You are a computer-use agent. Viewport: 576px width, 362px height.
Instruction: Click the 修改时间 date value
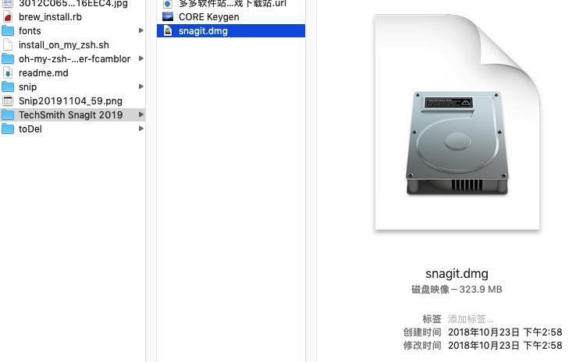click(505, 345)
